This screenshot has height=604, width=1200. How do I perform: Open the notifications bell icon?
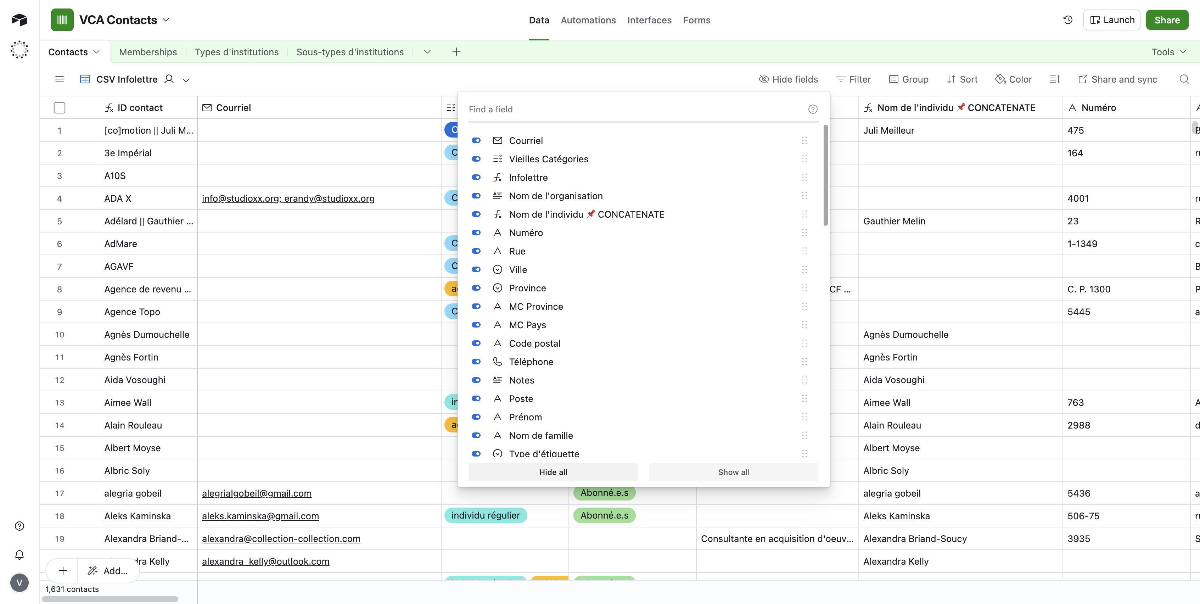[19, 555]
